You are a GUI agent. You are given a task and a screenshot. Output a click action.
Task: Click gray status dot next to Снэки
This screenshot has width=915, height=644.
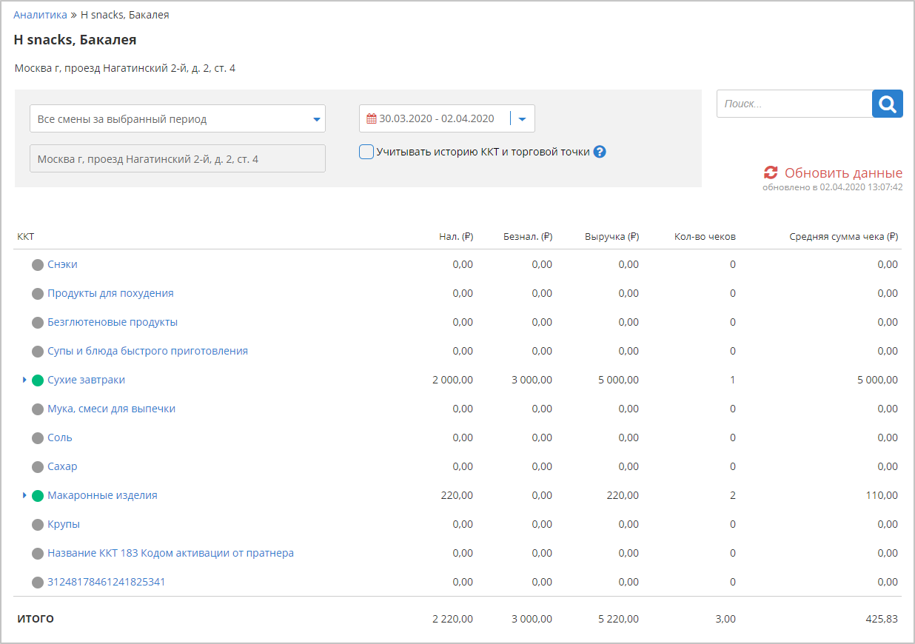[x=38, y=265]
